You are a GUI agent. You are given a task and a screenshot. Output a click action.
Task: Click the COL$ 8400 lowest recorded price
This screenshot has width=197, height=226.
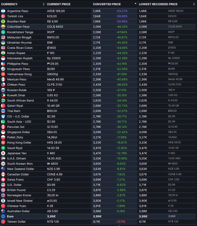[x=175, y=27]
